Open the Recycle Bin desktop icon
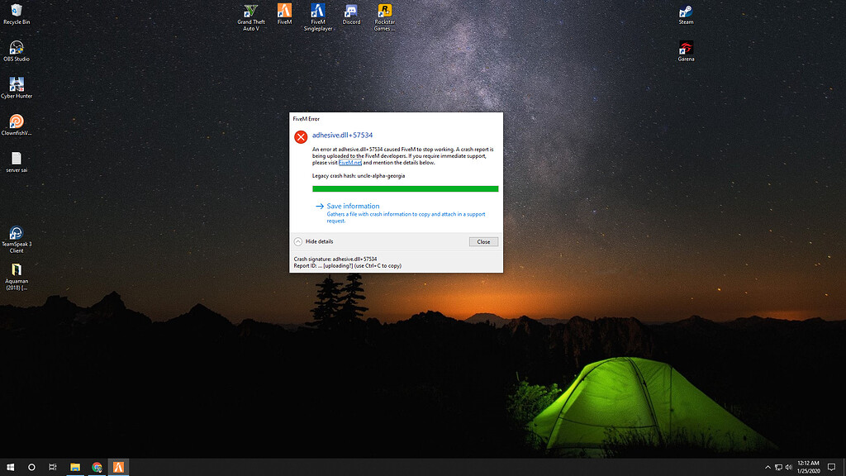Screen dimensions: 846x476 [17, 14]
